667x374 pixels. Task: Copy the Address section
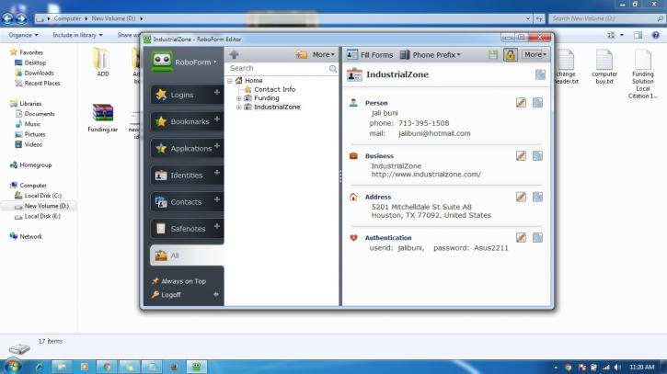coord(537,197)
